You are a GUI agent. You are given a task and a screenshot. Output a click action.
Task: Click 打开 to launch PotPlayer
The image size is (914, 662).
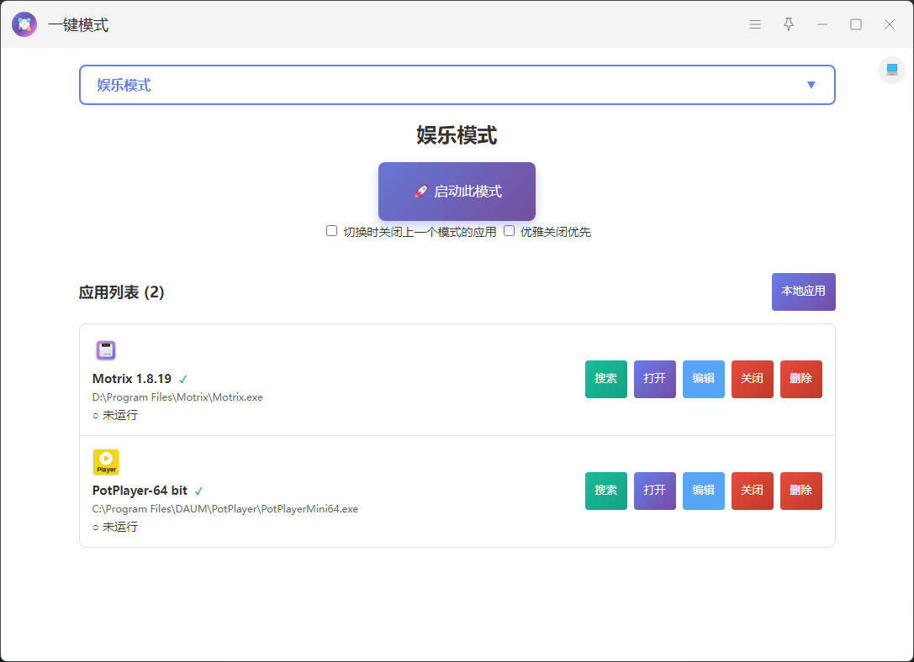(654, 491)
